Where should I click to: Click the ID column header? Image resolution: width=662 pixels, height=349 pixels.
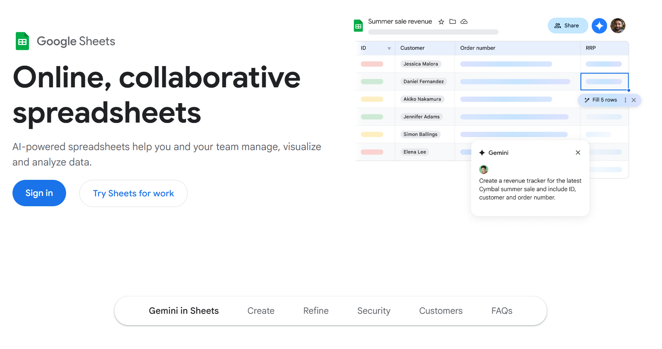coord(375,48)
